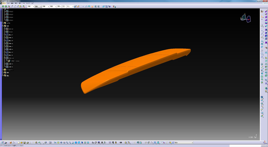Click the Zoom Out magnifier icon

point(70,142)
